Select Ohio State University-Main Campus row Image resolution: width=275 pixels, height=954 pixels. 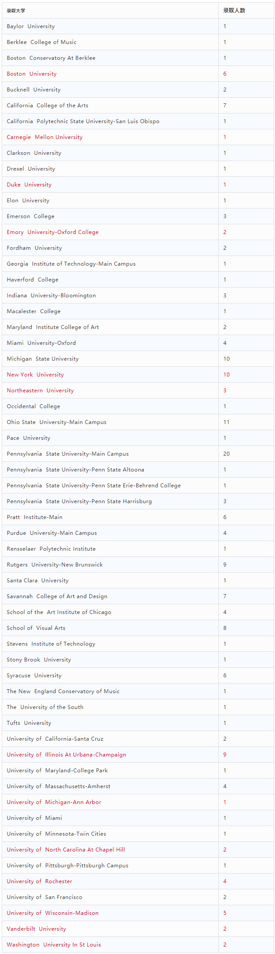tap(137, 422)
